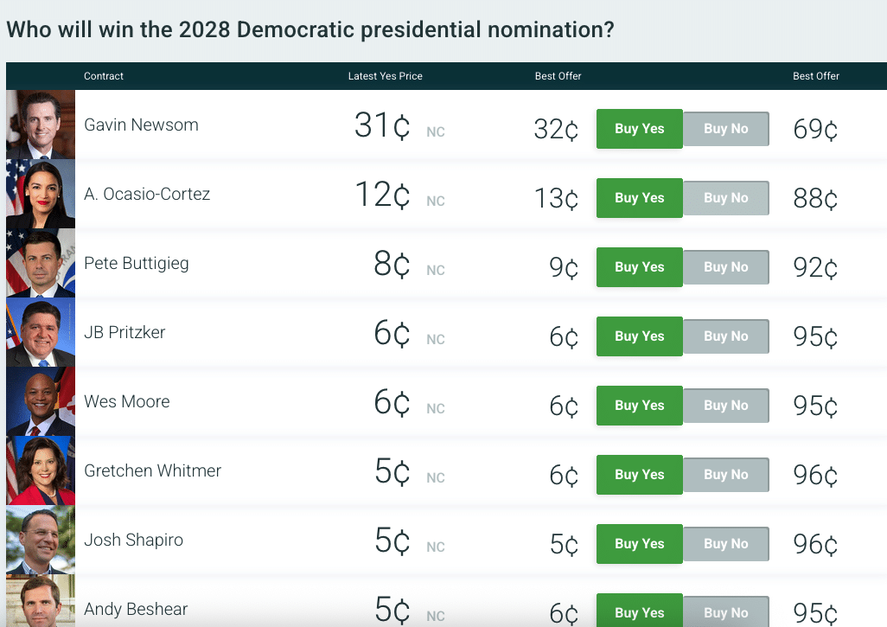Buy No on Gavin Newsom
This screenshot has width=887, height=627.
726,129
